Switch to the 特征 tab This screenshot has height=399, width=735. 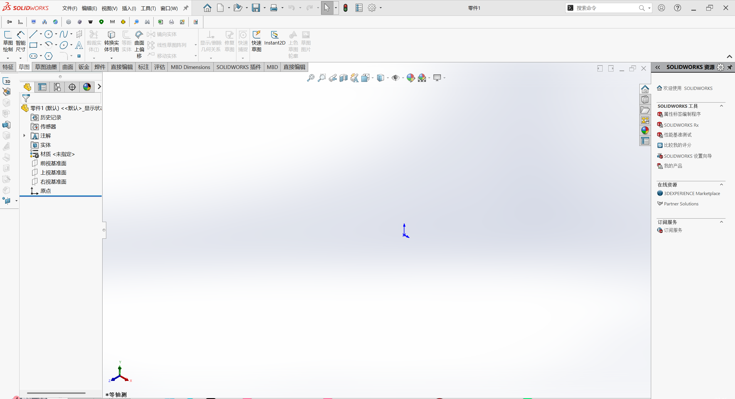[x=8, y=67]
